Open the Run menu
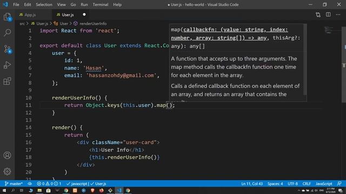346x194 pixels. tap(84, 4)
